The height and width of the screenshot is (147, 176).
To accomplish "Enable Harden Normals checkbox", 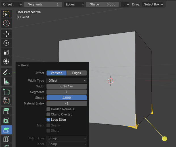I will pyautogui.click(x=49, y=109).
